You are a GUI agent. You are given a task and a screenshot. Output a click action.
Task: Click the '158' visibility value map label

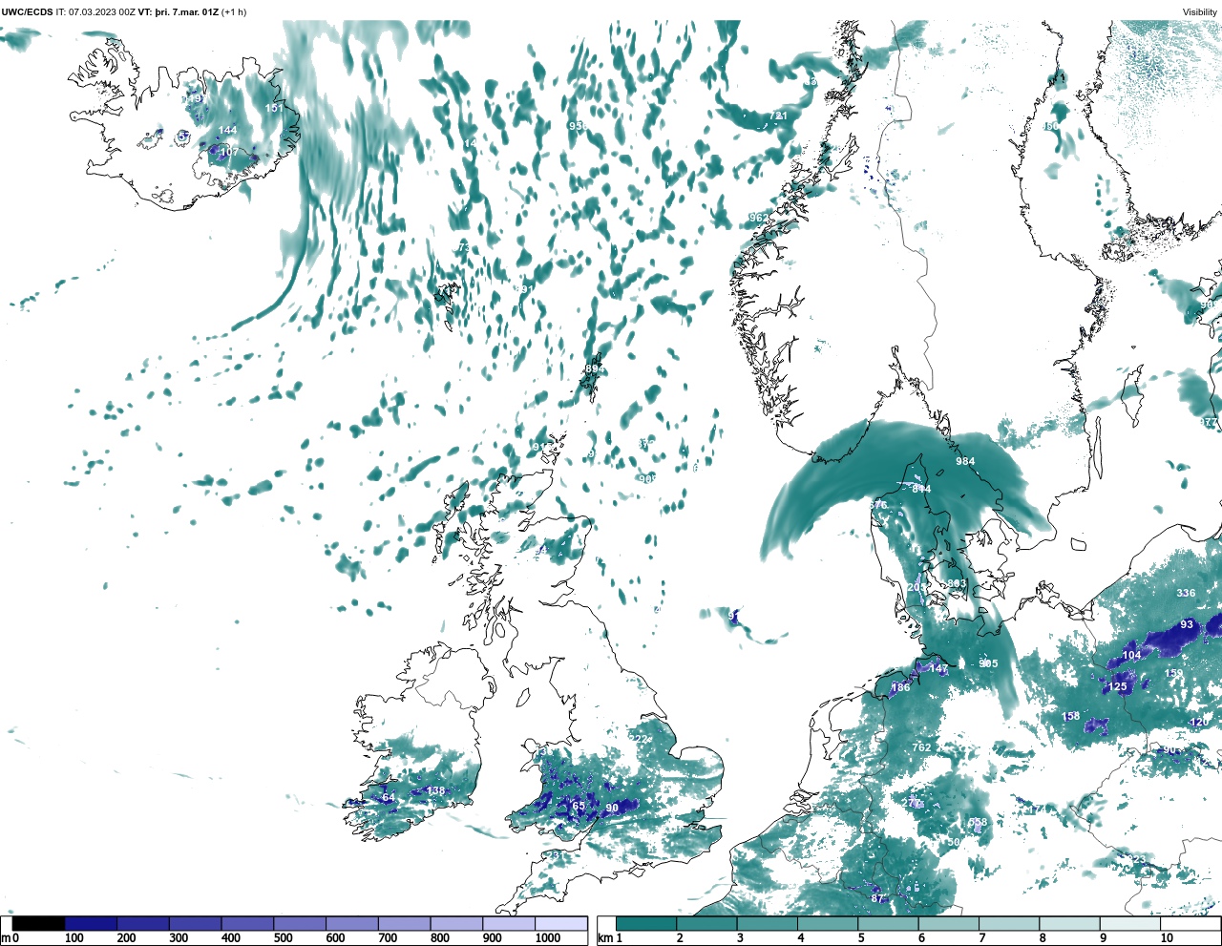1071,716
